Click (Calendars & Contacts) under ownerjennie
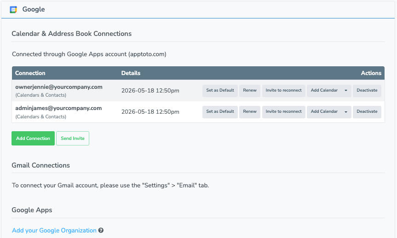The height and width of the screenshot is (238, 397). tap(41, 95)
